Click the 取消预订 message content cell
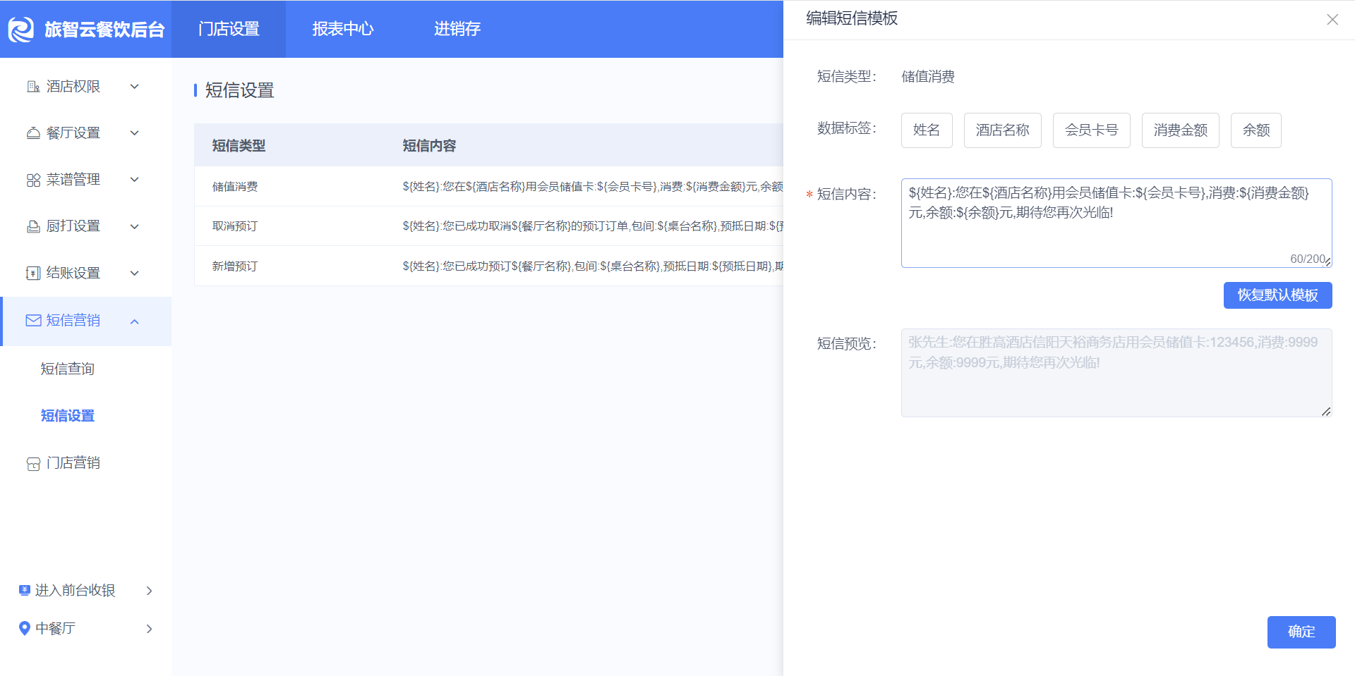This screenshot has width=1355, height=676. [x=593, y=226]
